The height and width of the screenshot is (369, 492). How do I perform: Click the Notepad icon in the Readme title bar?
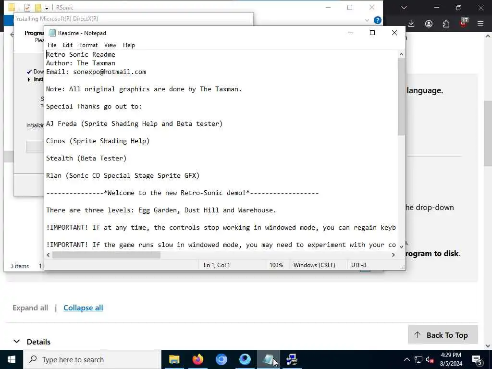click(x=52, y=33)
